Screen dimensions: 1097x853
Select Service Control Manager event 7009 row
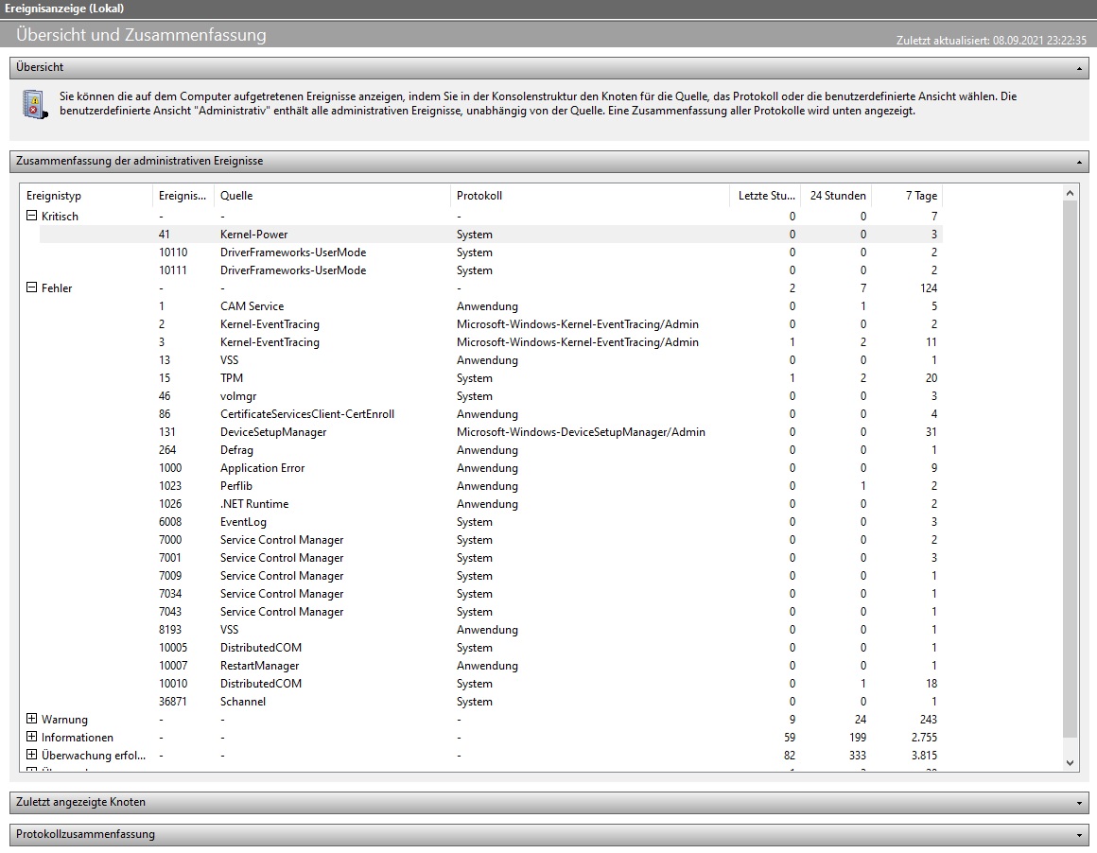491,576
